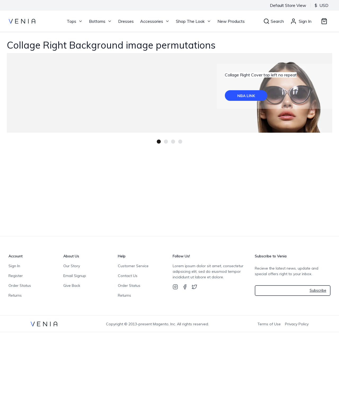Open Facebook social icon in footer
339x415 pixels.
[x=185, y=287]
